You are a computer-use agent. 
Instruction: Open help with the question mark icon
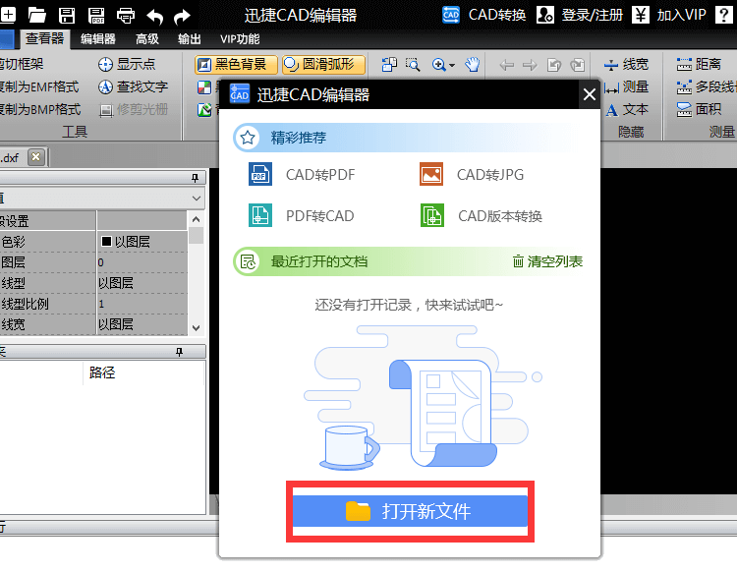[x=723, y=15]
